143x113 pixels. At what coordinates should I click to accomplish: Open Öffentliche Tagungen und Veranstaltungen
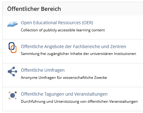[64, 94]
